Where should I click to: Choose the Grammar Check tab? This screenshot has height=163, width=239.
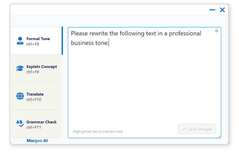42,122
